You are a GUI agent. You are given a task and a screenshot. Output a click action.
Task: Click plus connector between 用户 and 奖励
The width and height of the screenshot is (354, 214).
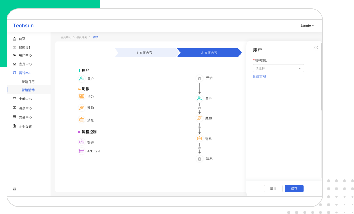click(199, 108)
